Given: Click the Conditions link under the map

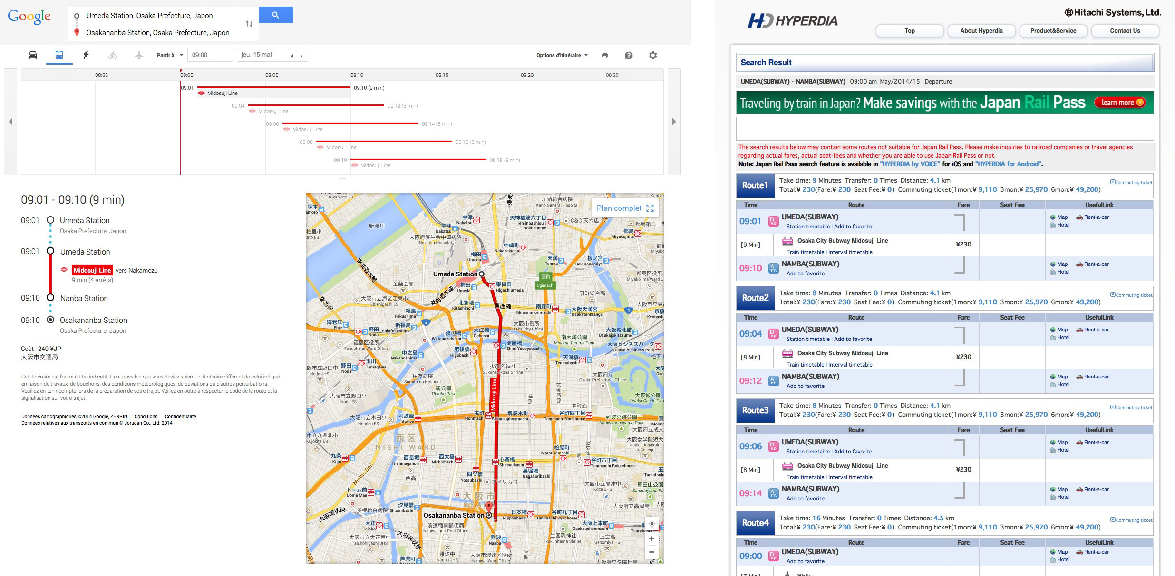Looking at the screenshot, I should click(x=146, y=416).
